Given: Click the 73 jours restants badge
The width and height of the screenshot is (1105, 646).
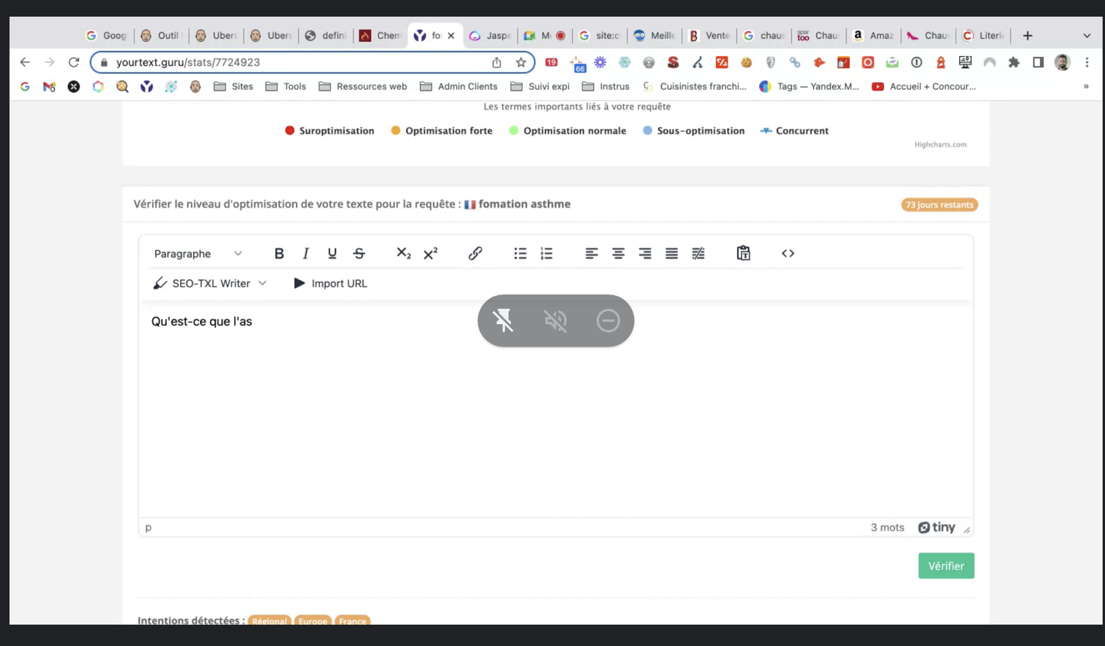Looking at the screenshot, I should (939, 205).
